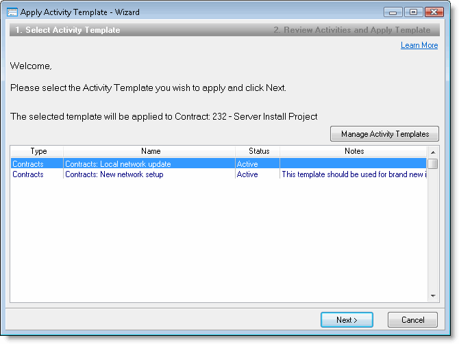Close the Apply Activity Template wizard
The width and height of the screenshot is (459, 344).
(x=434, y=12)
